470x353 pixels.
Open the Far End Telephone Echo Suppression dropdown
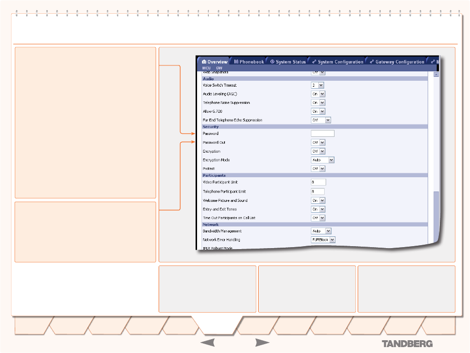tap(321, 120)
